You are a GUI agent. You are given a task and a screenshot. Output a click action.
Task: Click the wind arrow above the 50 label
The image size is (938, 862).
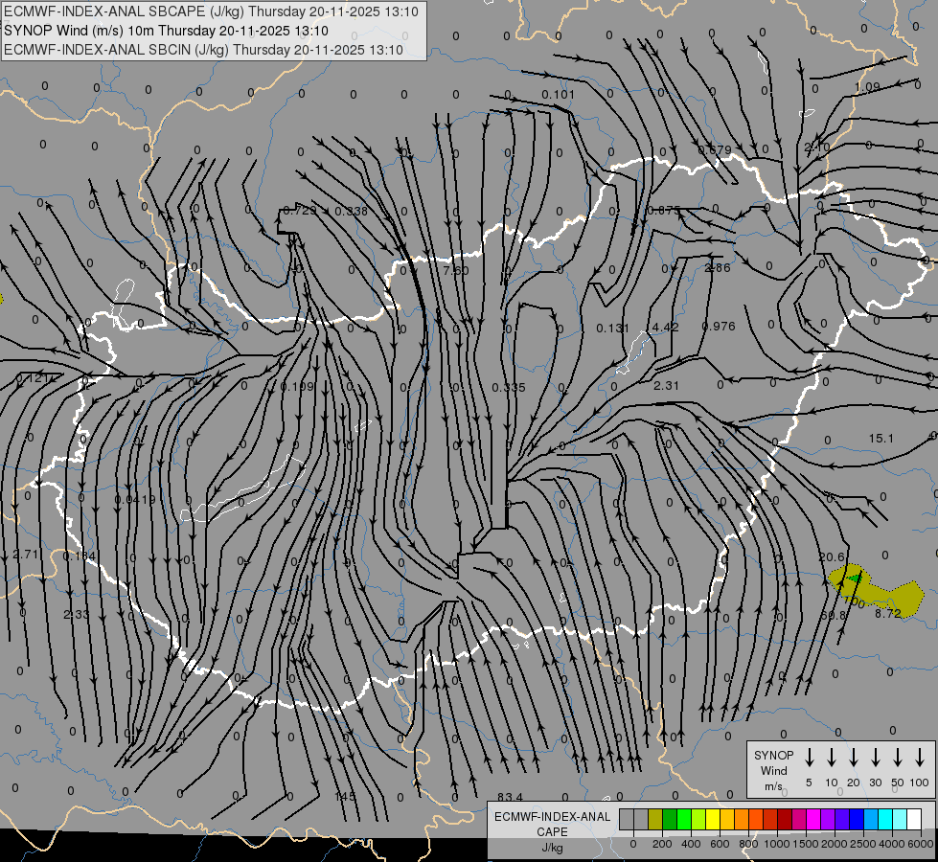point(898,758)
